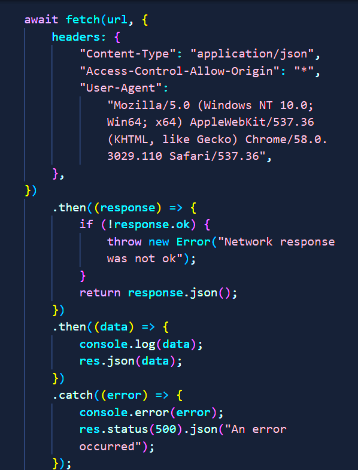
Task: Click the console.error(error) statement
Action: click(151, 413)
